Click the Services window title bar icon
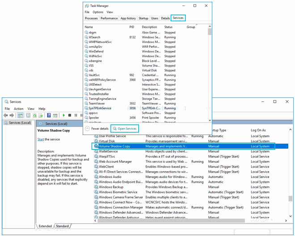 pos(6,101)
